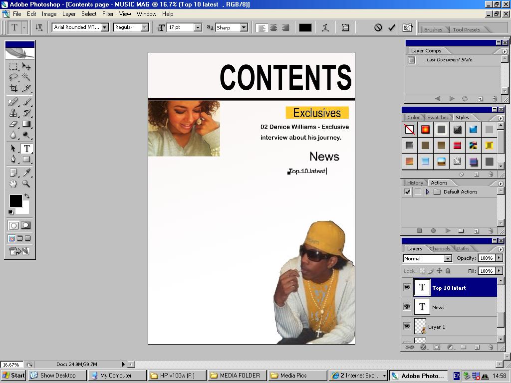This screenshot has height=383, width=511.
Task: Open the Windows Start menu
Action: [13, 375]
